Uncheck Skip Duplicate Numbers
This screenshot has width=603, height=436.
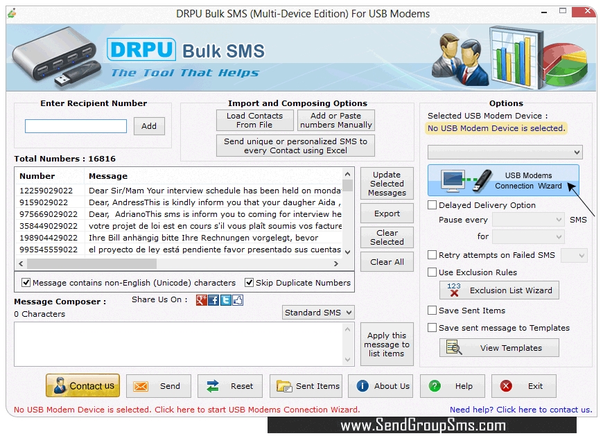point(250,283)
